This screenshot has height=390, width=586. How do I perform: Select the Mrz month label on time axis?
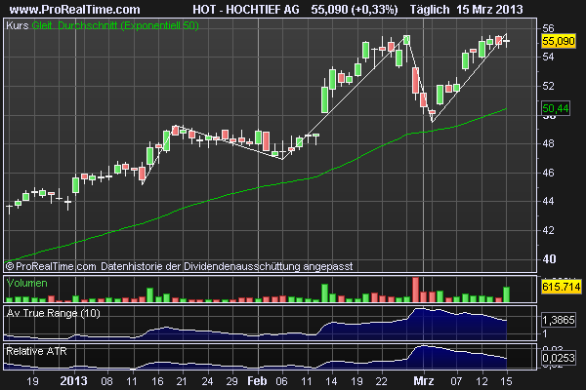coord(424,381)
